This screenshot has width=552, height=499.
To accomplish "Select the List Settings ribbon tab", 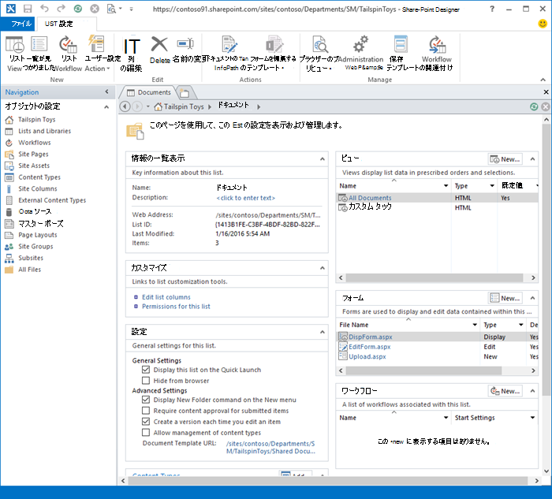I will pyautogui.click(x=66, y=24).
